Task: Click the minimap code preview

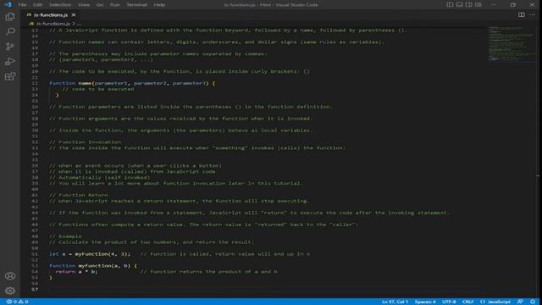Action: pos(511,44)
